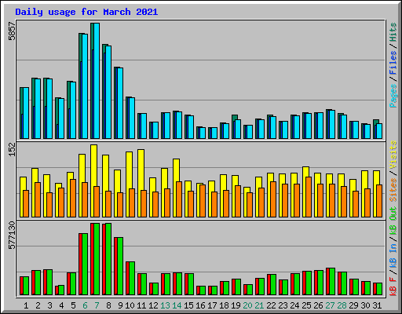Image resolution: width=402 pixels, height=314 pixels.
Task: Click day 2 on the x-axis
Action: 38,305
